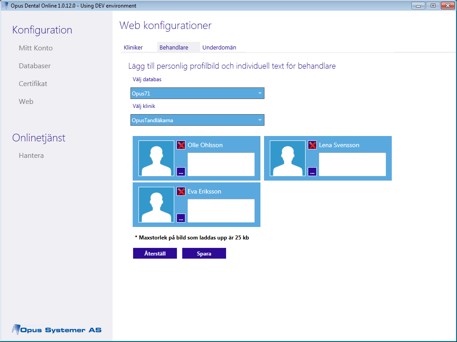Click the Återställ button
This screenshot has width=457, height=342.
point(155,253)
